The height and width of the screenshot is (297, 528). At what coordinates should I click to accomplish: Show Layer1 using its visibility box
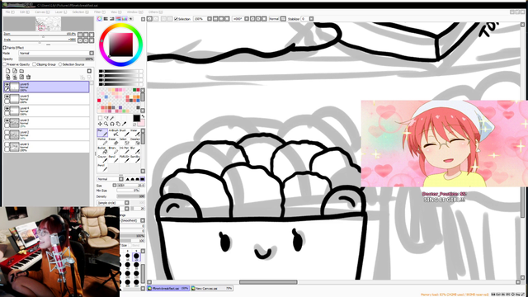pos(7,145)
